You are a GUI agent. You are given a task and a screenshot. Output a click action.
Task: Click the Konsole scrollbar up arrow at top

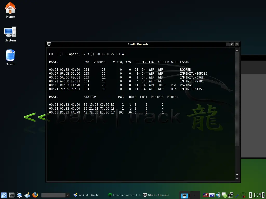pos(237,50)
